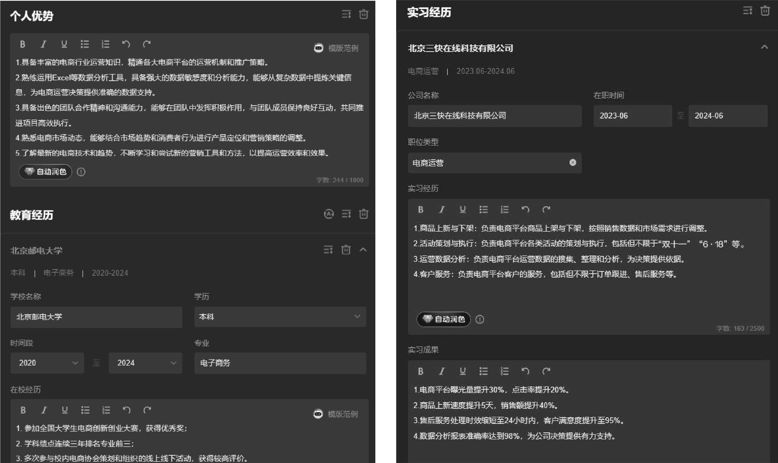Bold button in 在校经历 editor
The width and height of the screenshot is (778, 463).
coord(23,410)
